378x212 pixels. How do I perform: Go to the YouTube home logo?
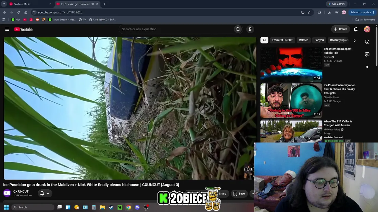23,29
